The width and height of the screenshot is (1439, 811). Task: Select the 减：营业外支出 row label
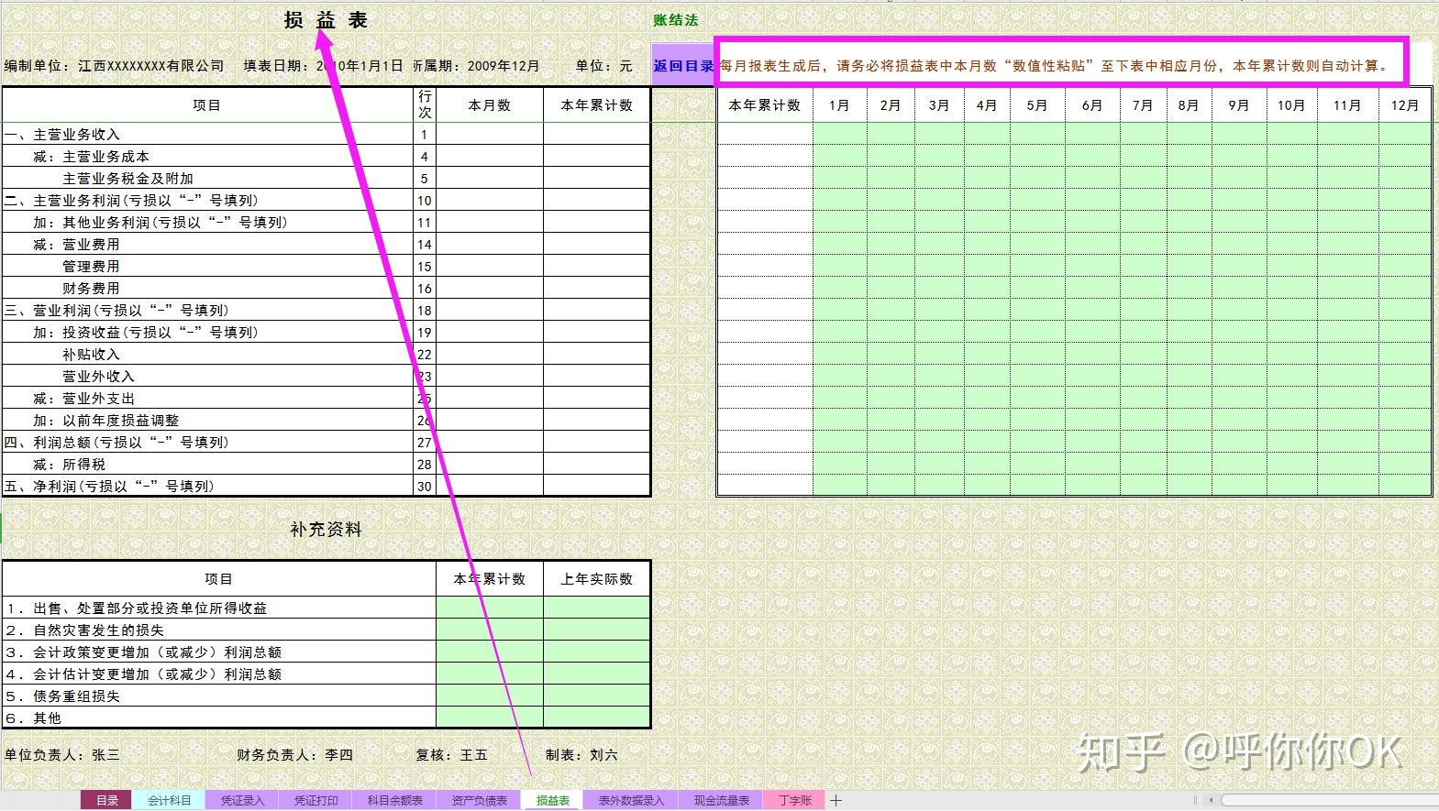207,399
